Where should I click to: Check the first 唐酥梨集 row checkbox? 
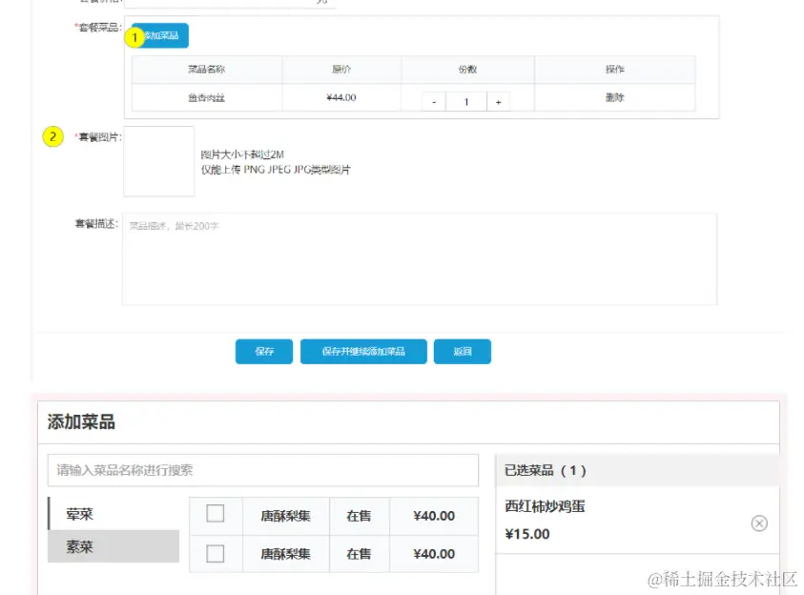coord(216,514)
